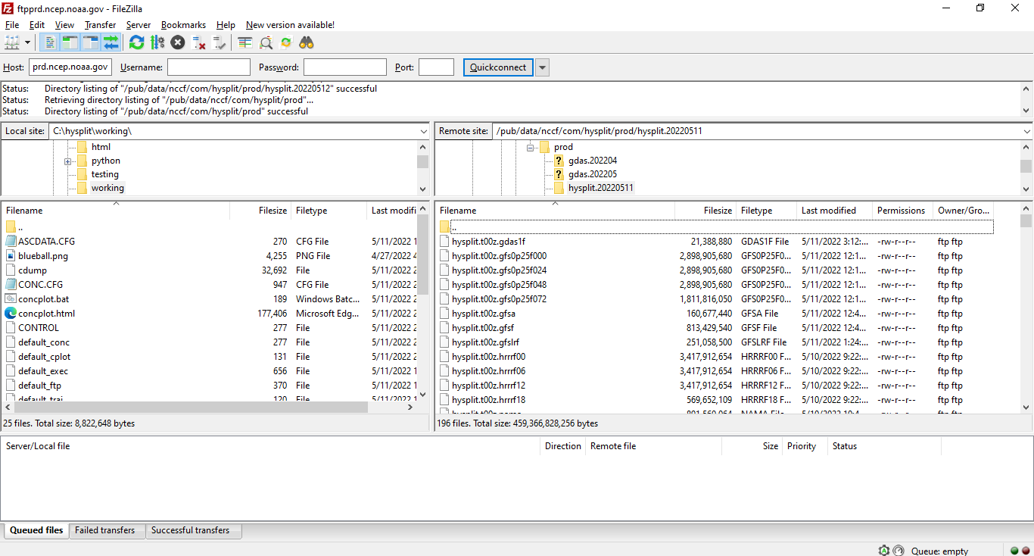Click the Host input field
The width and height of the screenshot is (1034, 556).
click(x=70, y=67)
